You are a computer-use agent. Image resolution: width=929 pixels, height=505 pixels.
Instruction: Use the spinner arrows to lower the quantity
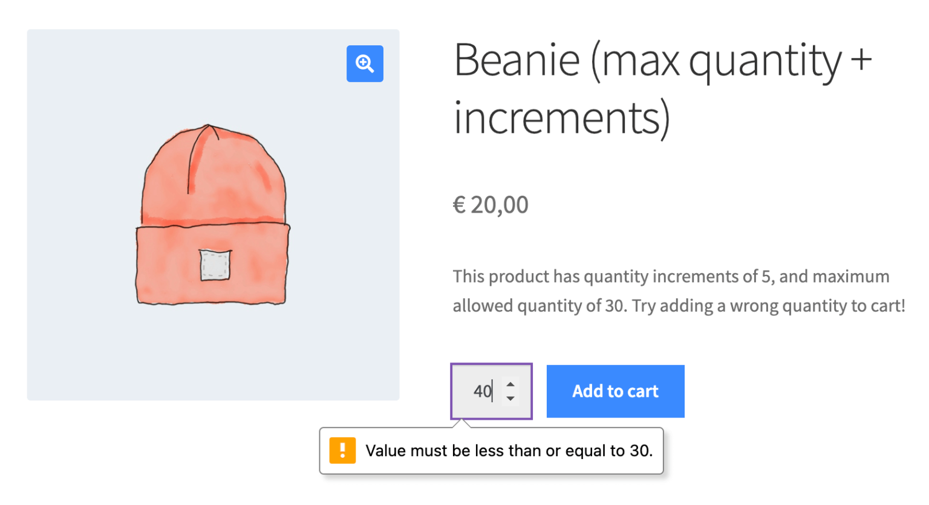(x=511, y=397)
